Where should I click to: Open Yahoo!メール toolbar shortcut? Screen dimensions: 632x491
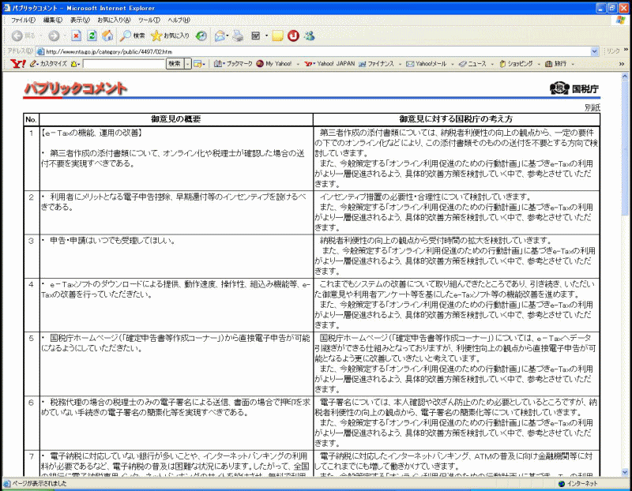coord(426,64)
